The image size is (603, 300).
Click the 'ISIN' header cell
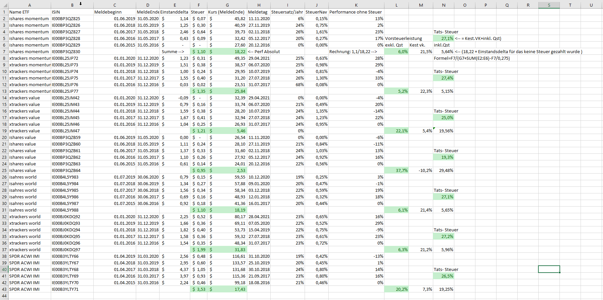click(72, 12)
